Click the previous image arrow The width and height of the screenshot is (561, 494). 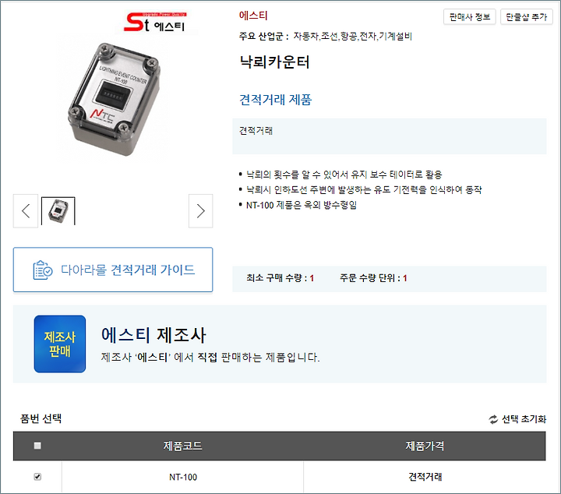point(26,211)
